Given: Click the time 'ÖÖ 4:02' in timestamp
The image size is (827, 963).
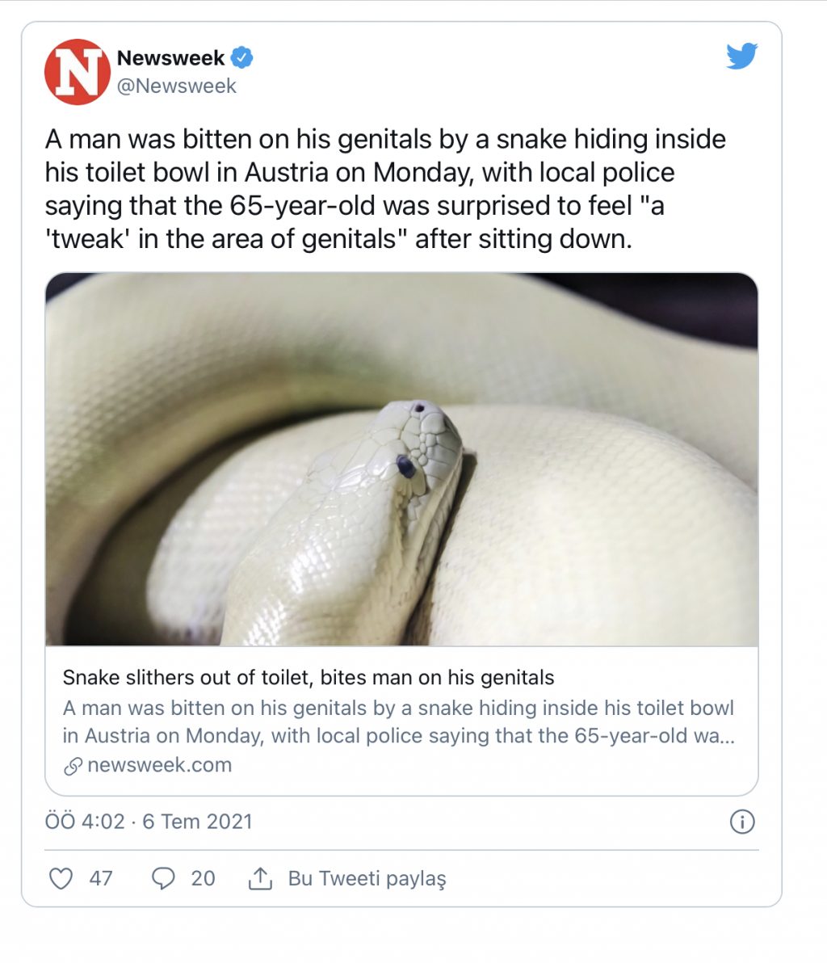Looking at the screenshot, I should [85, 822].
